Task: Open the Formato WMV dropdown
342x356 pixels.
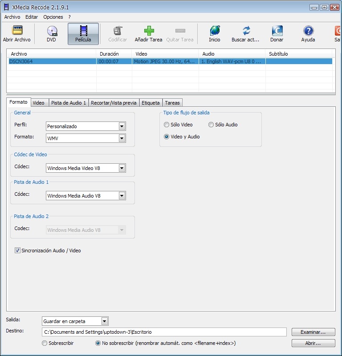Action: click(122, 138)
